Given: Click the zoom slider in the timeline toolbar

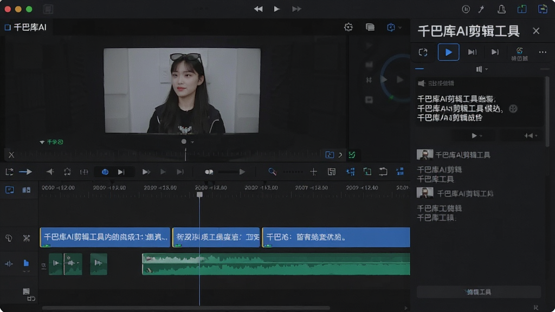Looking at the screenshot, I should tap(293, 172).
